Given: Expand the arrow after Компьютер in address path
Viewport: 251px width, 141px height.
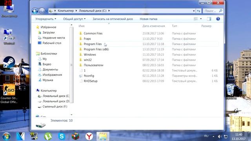Looking at the screenshot, I should 76,11.
